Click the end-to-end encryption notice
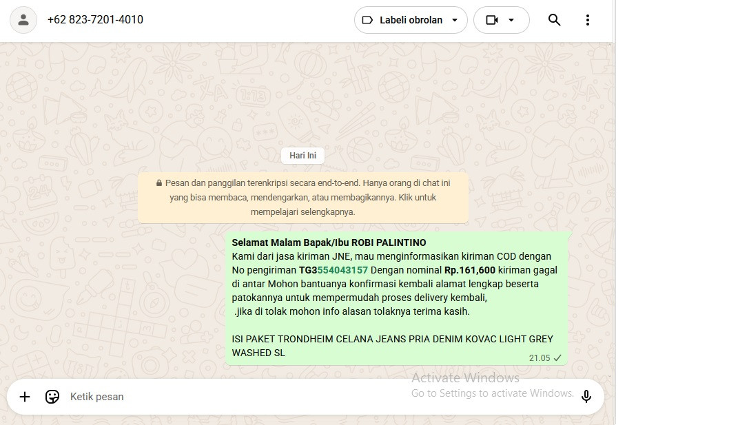This screenshot has height=425, width=749. (x=303, y=197)
